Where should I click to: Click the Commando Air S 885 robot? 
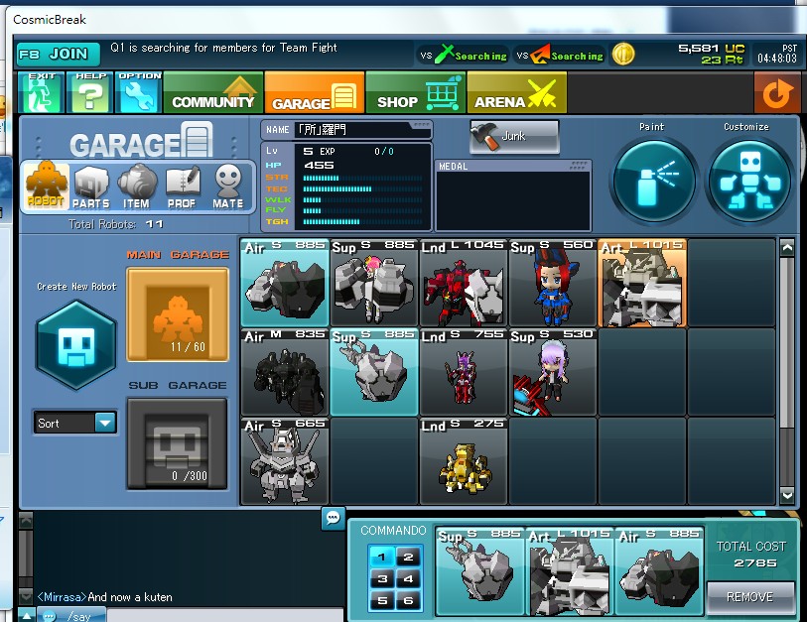click(659, 571)
